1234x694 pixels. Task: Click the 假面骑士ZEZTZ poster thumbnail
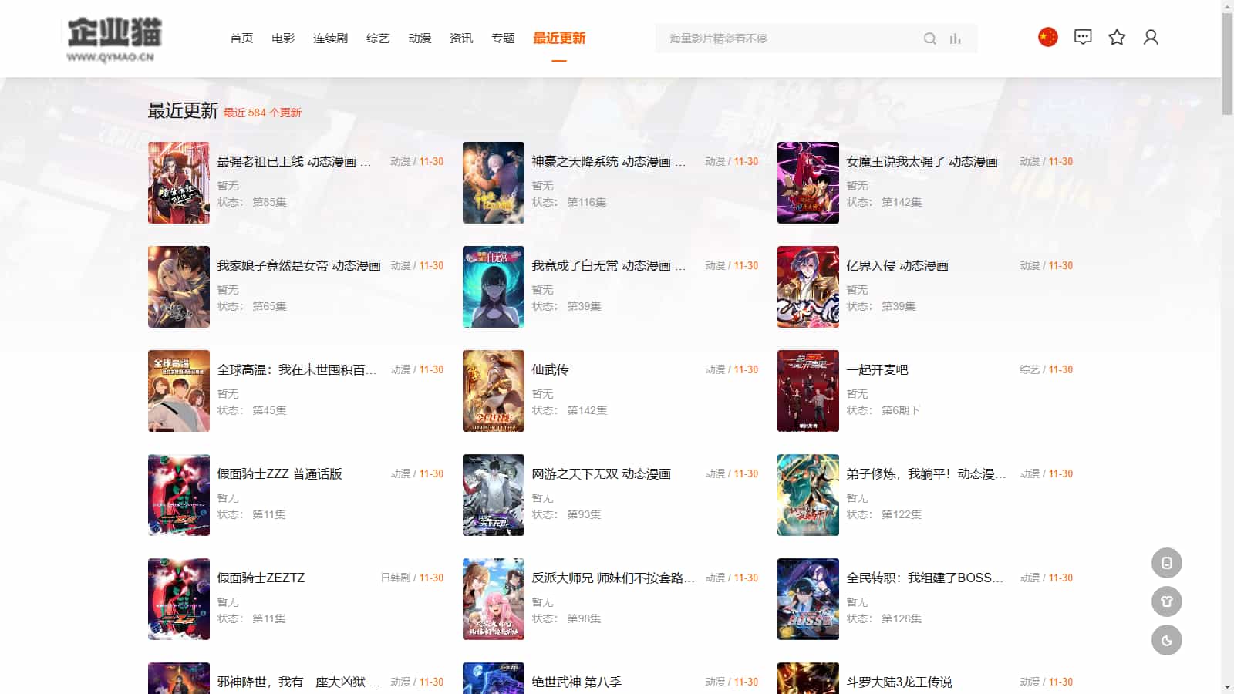pyautogui.click(x=179, y=599)
